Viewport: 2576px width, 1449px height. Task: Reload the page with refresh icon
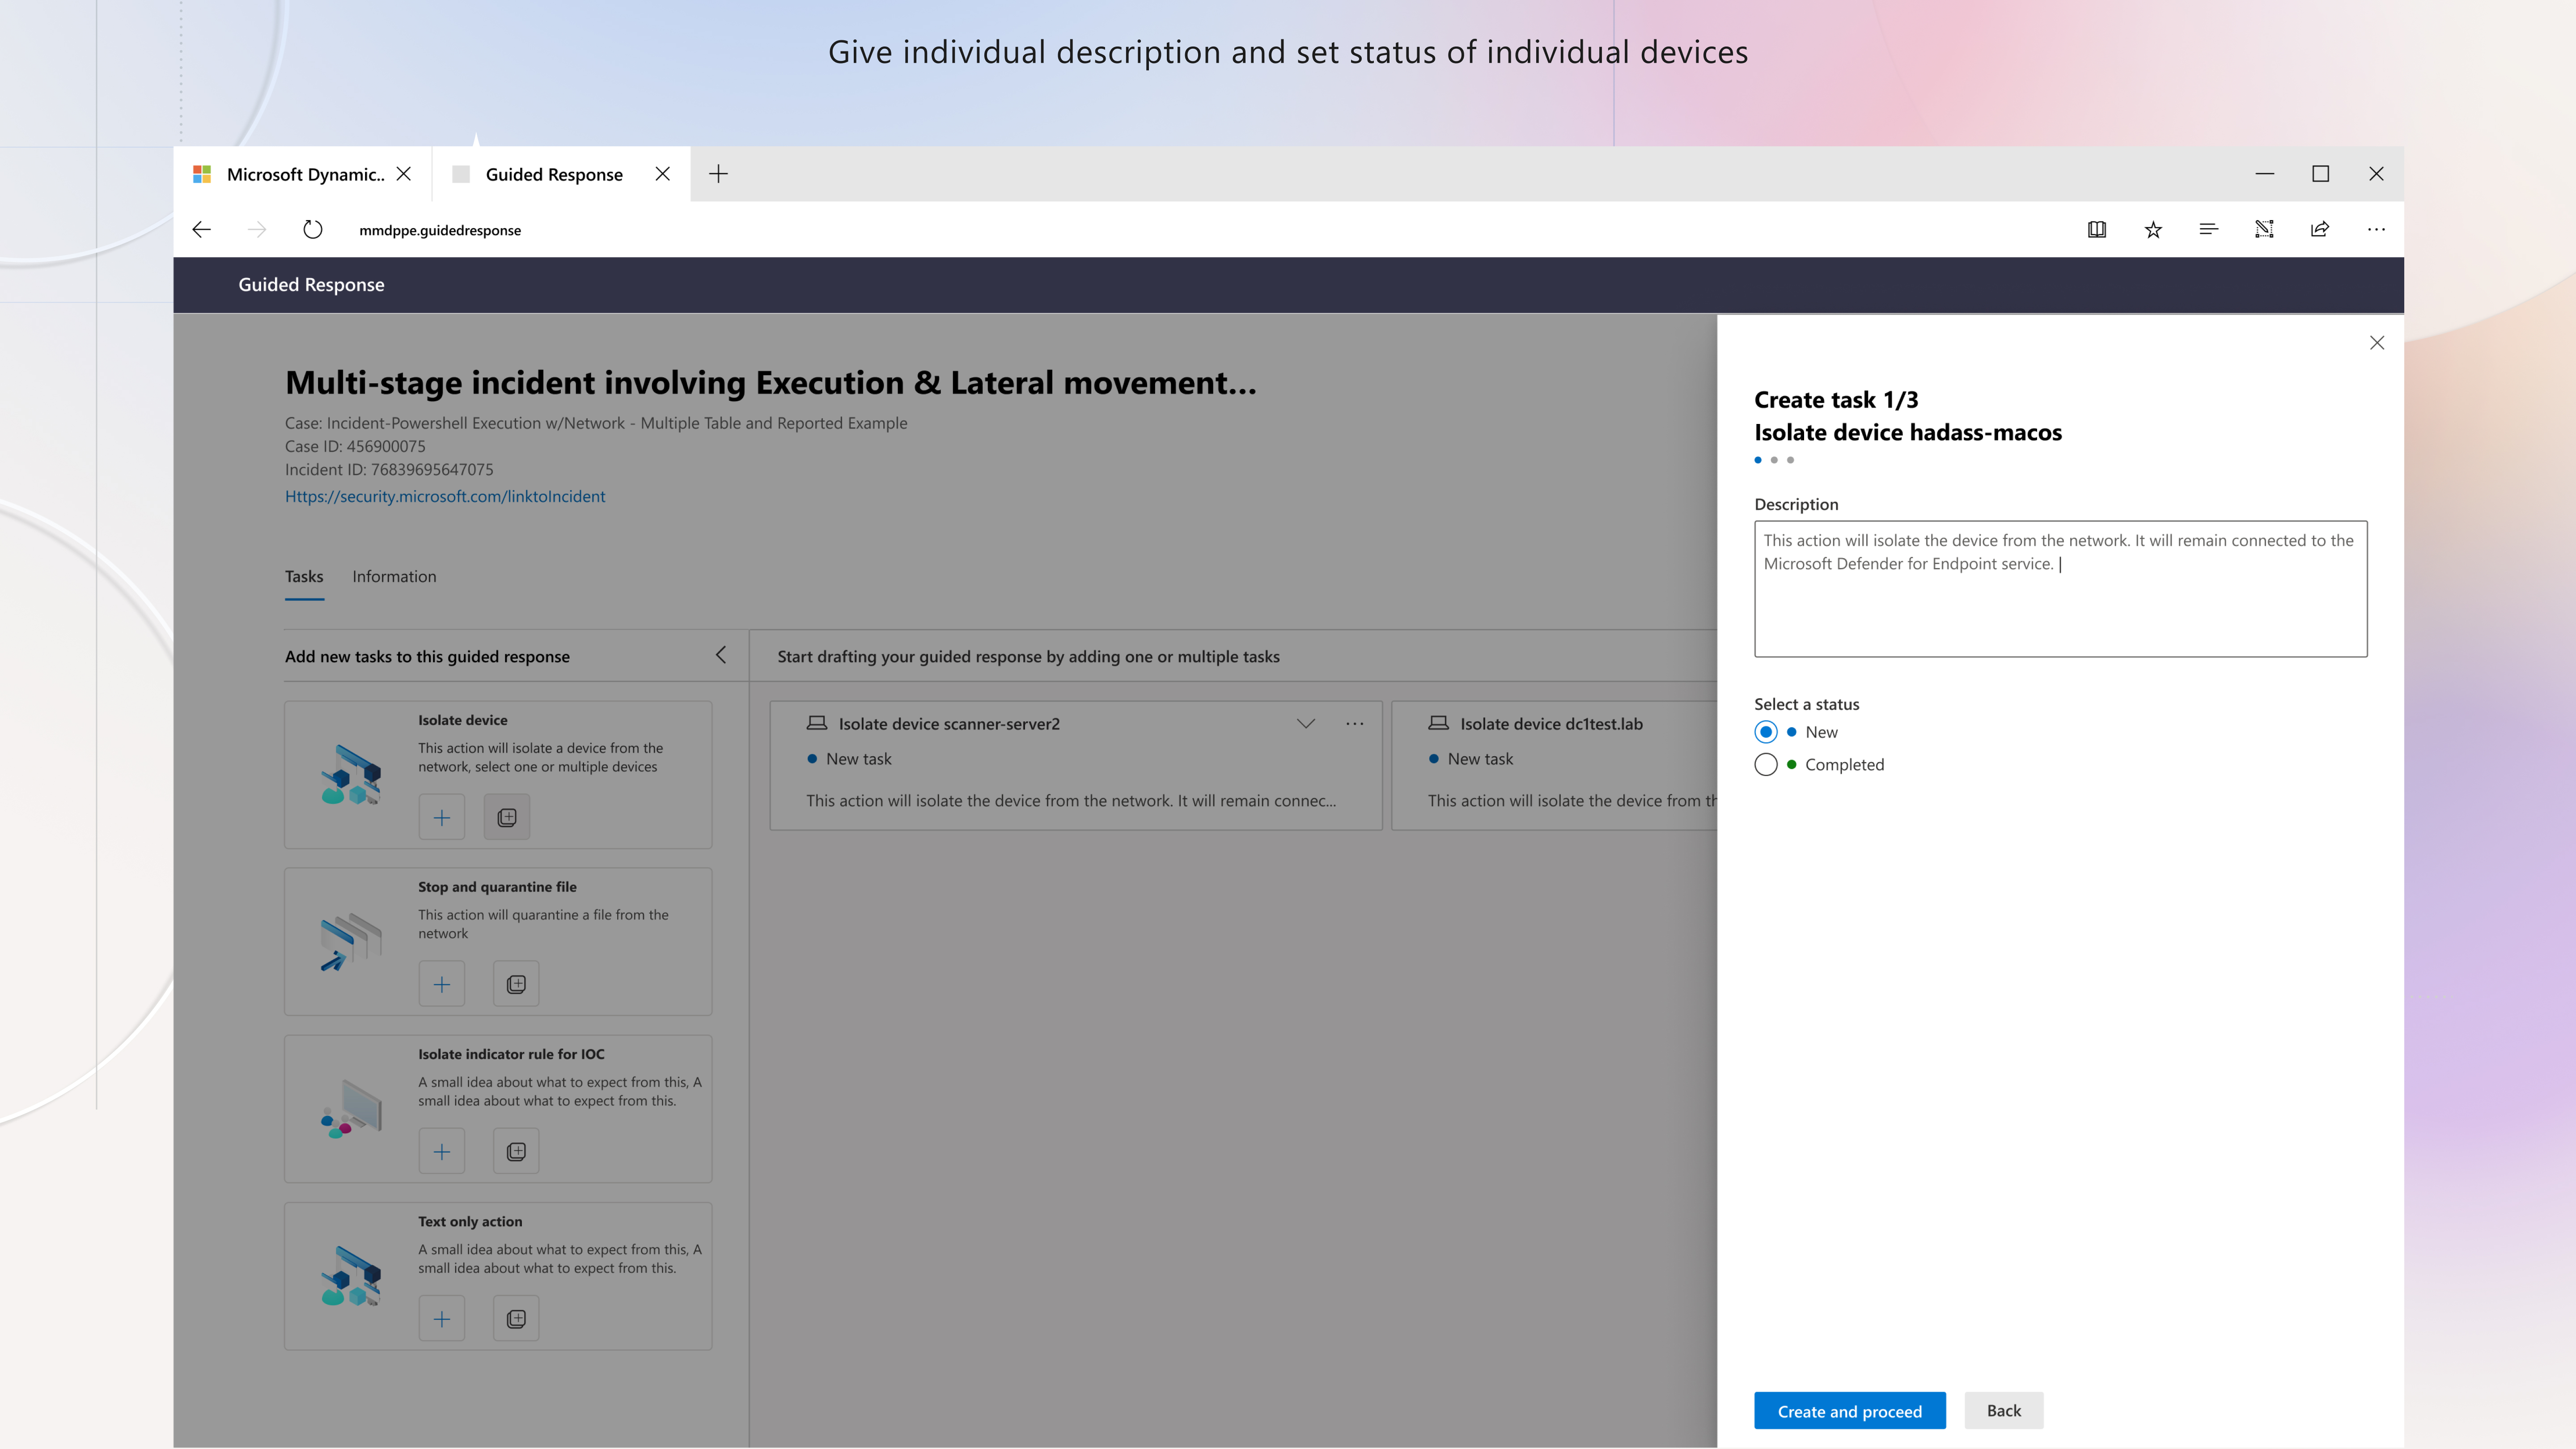coord(313,230)
